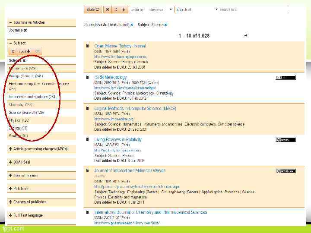
Task: Filter by Zoology subject
Action: point(18,128)
